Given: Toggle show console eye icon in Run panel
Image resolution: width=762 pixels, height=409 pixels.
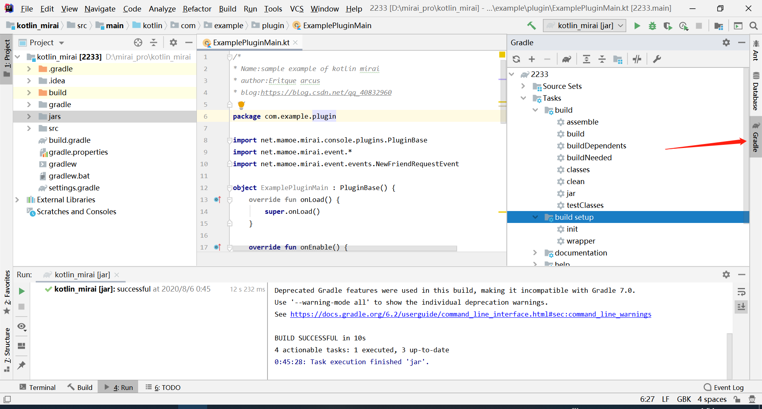Looking at the screenshot, I should tap(22, 326).
